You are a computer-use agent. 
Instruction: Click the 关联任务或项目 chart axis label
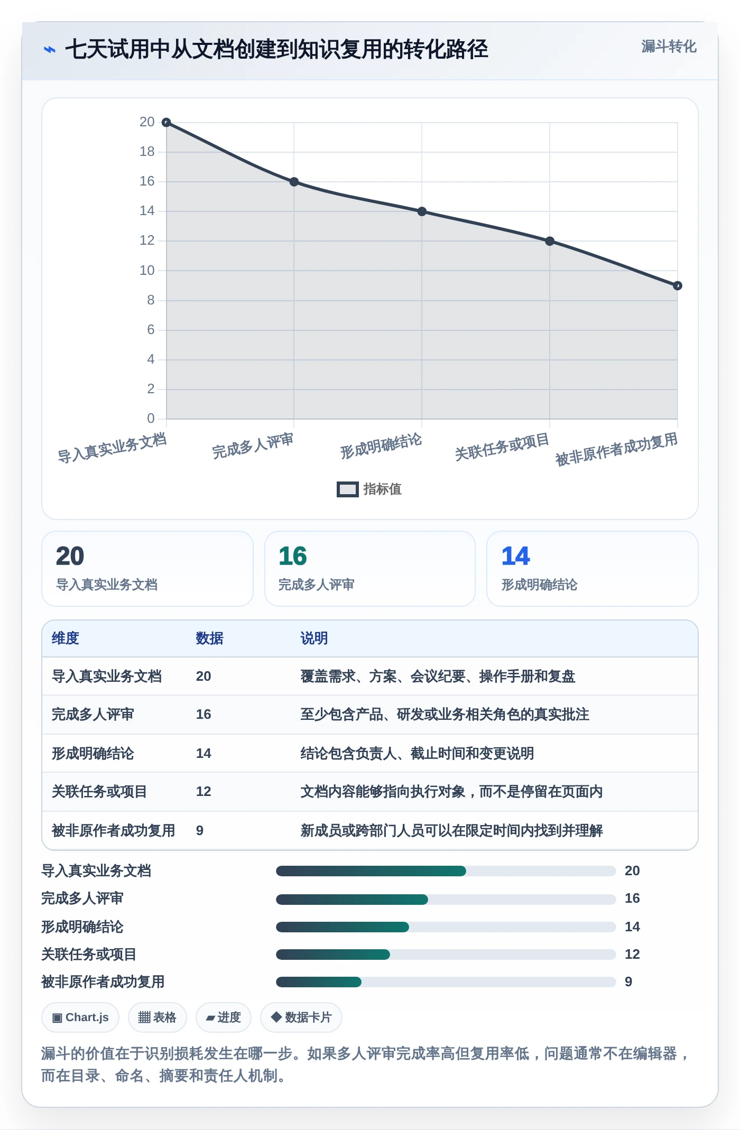(x=502, y=447)
